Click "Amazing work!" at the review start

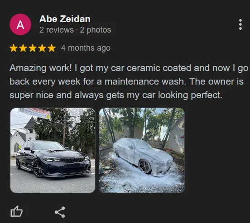pyautogui.click(x=41, y=68)
